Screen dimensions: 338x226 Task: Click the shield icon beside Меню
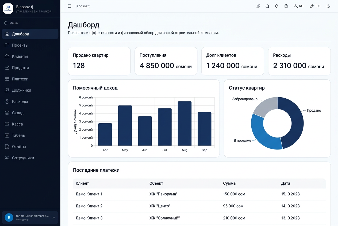coord(6,23)
